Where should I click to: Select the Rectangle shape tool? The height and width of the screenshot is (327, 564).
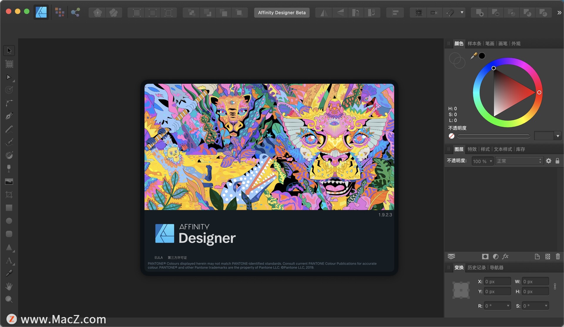pos(9,208)
